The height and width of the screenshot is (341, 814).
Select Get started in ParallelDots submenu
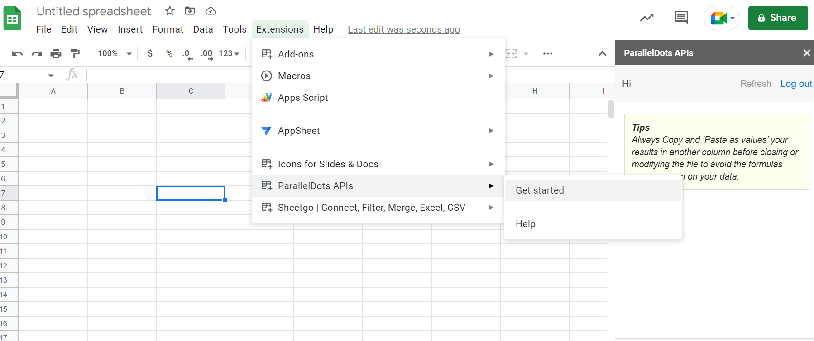(593, 190)
